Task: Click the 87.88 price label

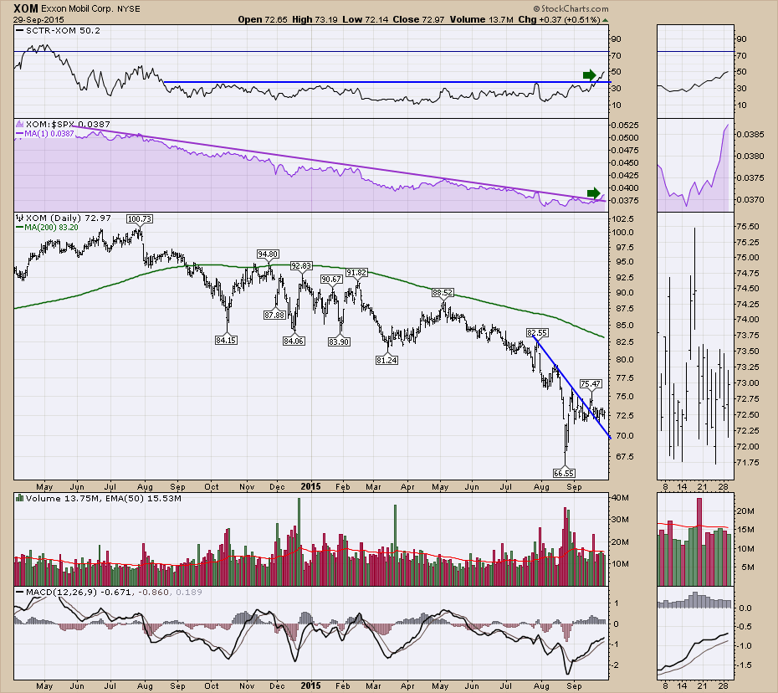Action: [274, 315]
